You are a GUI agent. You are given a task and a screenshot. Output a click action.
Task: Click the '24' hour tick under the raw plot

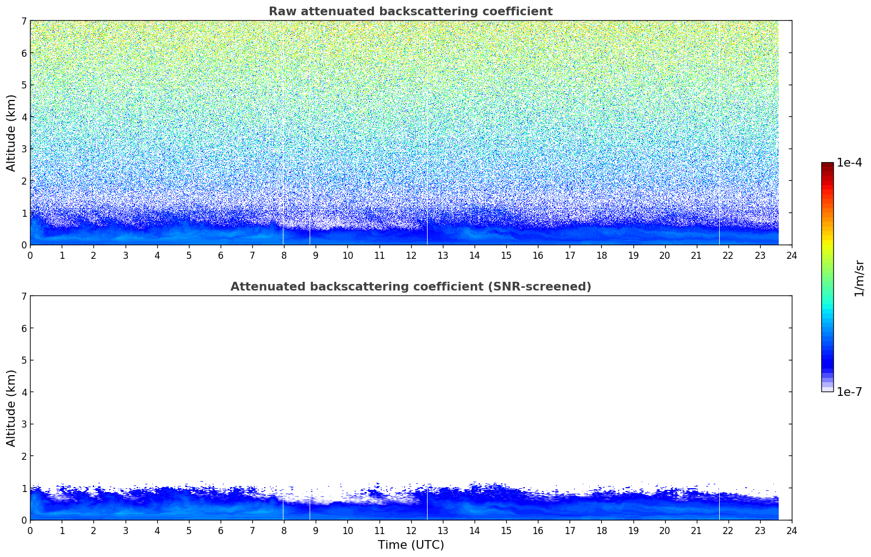coord(792,255)
